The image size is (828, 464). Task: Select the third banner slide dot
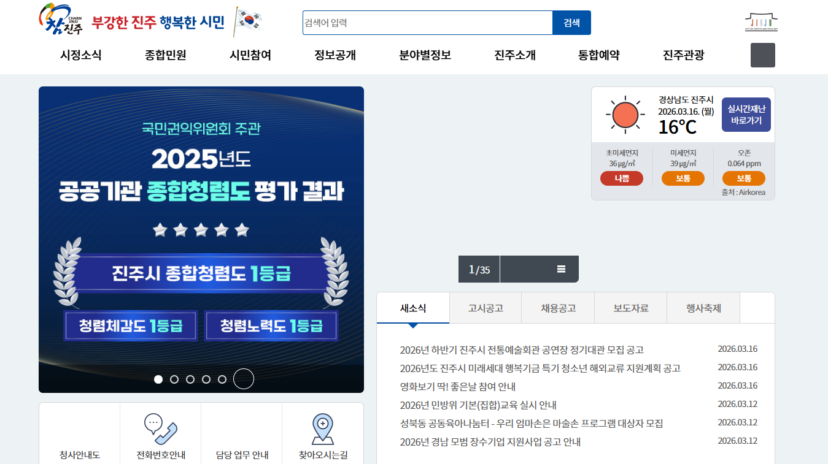pyautogui.click(x=190, y=379)
